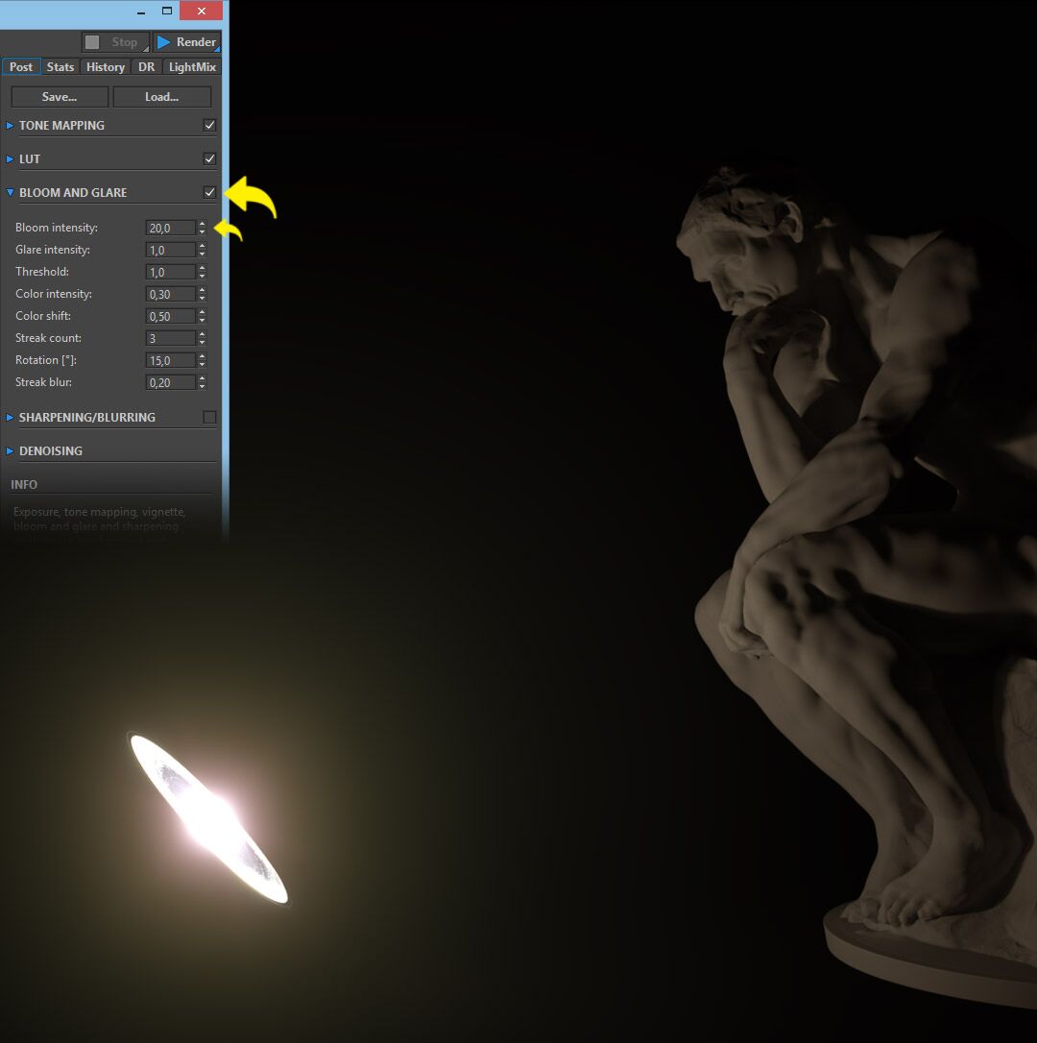Image resolution: width=1037 pixels, height=1043 pixels.
Task: Adjust the Threshold spinner arrows
Action: click(203, 272)
